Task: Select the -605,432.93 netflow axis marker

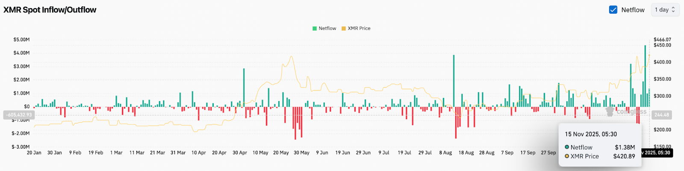Action: point(18,115)
